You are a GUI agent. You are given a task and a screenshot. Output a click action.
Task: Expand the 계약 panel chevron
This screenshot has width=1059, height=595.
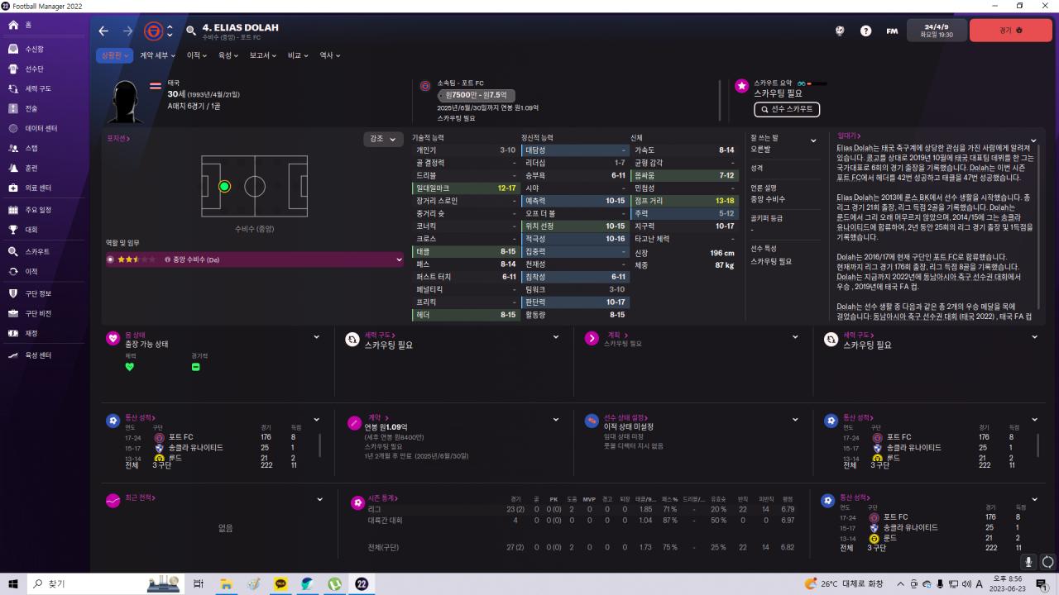coord(556,420)
